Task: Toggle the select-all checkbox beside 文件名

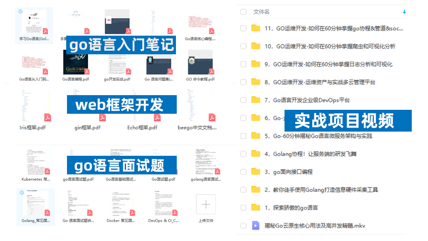Action: (x=243, y=12)
